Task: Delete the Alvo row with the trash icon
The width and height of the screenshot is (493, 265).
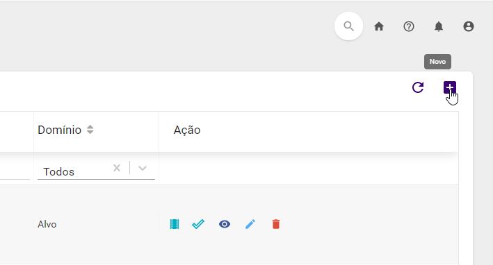Action: (x=276, y=224)
